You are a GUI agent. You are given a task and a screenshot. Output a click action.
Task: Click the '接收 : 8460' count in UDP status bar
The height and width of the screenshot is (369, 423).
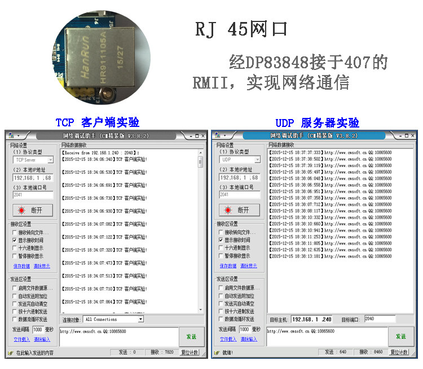coord(371,352)
